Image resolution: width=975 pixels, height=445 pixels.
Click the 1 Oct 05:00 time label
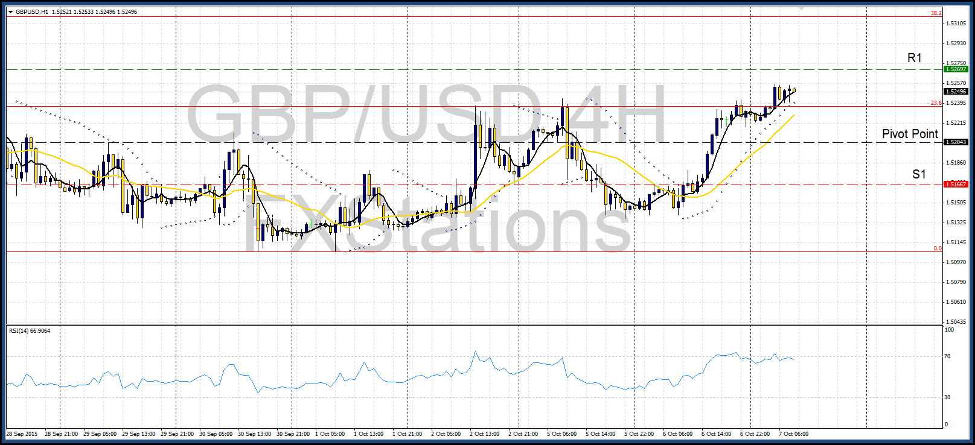(330, 434)
